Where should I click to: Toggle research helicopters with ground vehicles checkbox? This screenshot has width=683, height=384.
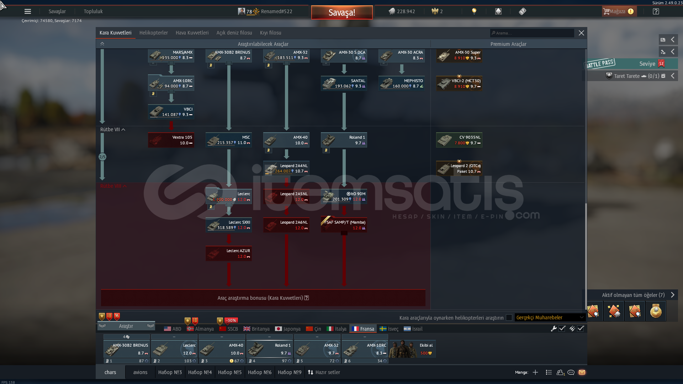(509, 318)
